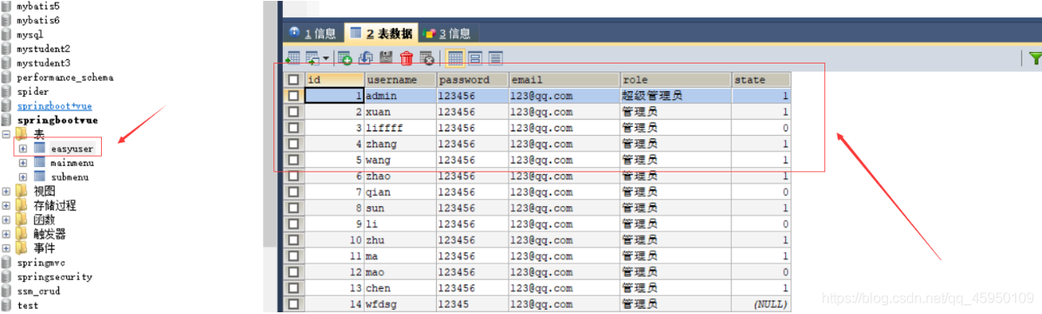Collapse the 表 tables node
The height and width of the screenshot is (314, 1042).
pos(6,134)
